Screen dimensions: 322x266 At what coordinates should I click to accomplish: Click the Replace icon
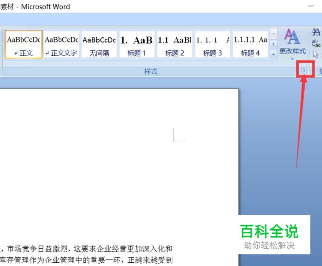click(316, 43)
